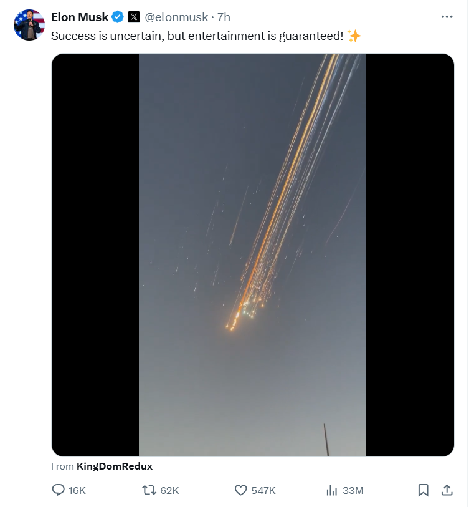The width and height of the screenshot is (474, 507).
Task: Play the falling debris video
Action: click(x=252, y=254)
